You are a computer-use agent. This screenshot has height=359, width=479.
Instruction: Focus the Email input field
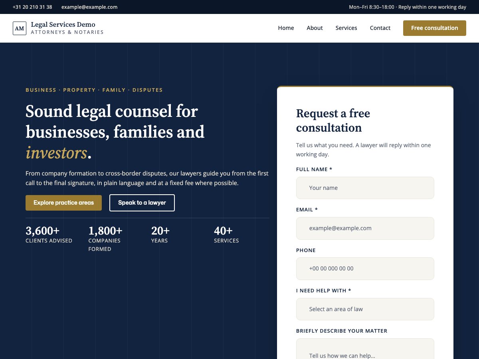365,228
